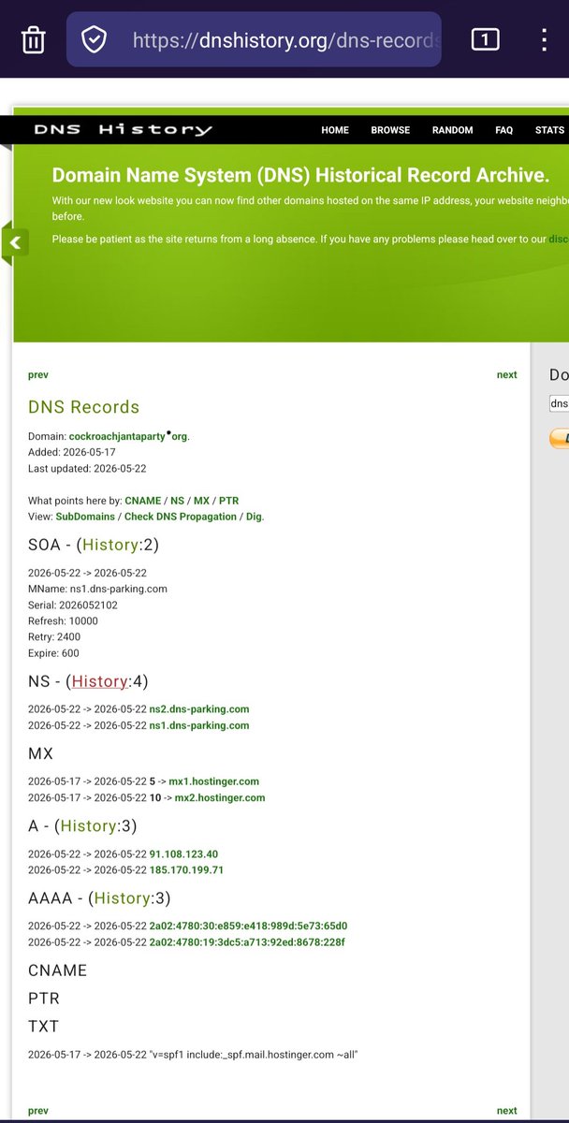Screen dimensions: 569x1123
Task: Select the 'MName: ns1.dns-parking.com' text
Action: click(x=97, y=589)
